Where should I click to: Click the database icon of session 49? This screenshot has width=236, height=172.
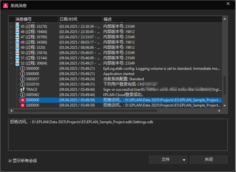(x=17, y=47)
